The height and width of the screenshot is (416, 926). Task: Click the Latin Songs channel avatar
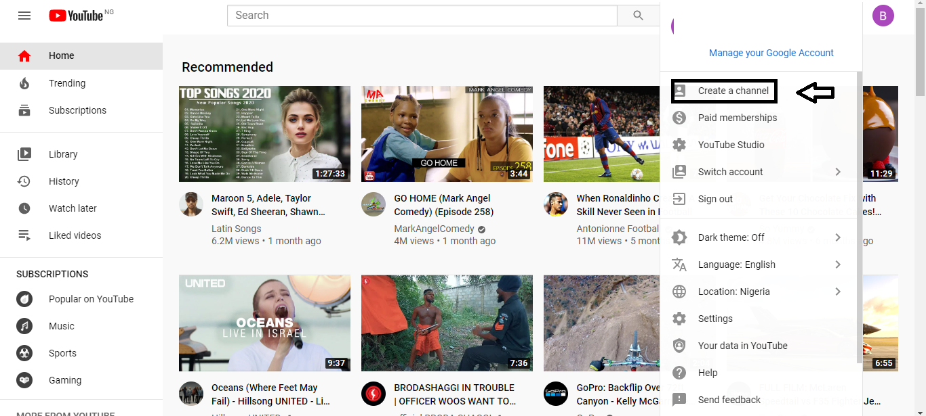click(x=191, y=204)
